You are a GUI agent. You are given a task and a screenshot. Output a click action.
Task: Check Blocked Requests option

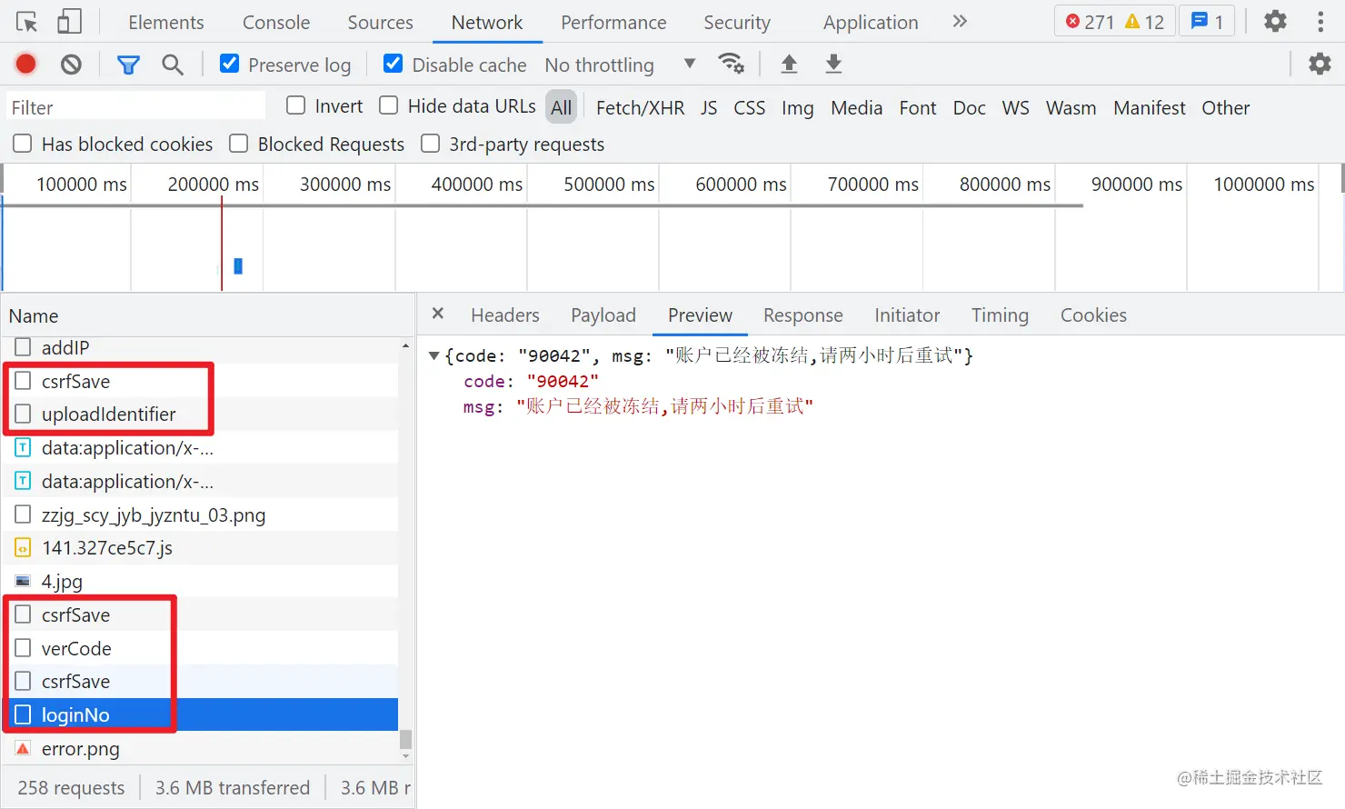pyautogui.click(x=239, y=144)
